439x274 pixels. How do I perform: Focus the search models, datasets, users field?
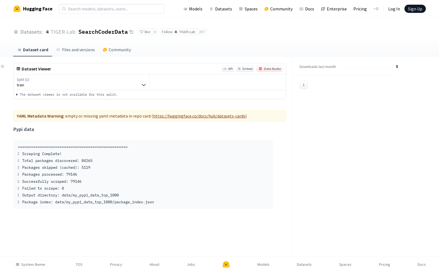(112, 9)
